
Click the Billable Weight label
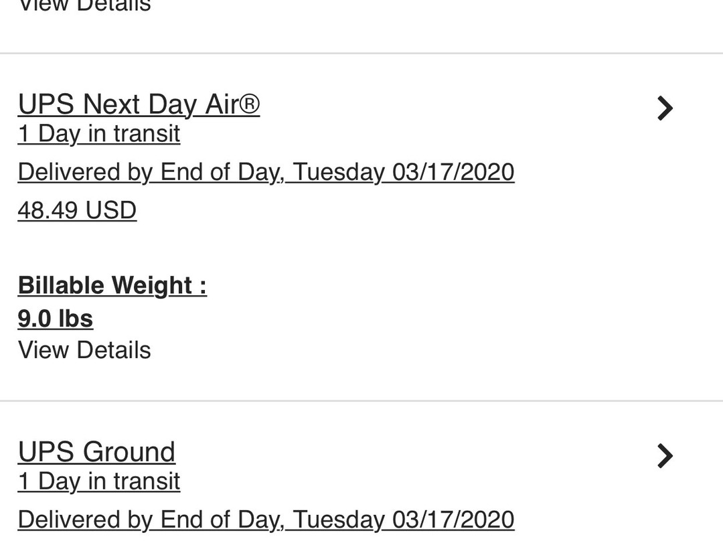tap(112, 285)
